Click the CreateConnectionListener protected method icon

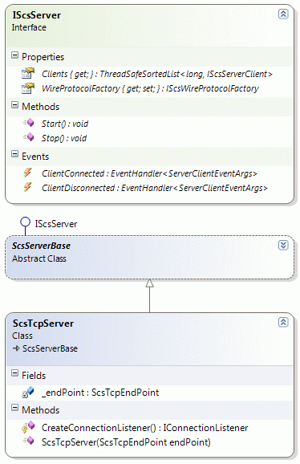point(28,427)
